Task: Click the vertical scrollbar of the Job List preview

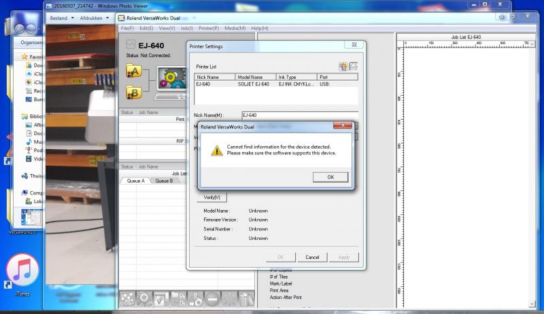Action: click(x=532, y=173)
